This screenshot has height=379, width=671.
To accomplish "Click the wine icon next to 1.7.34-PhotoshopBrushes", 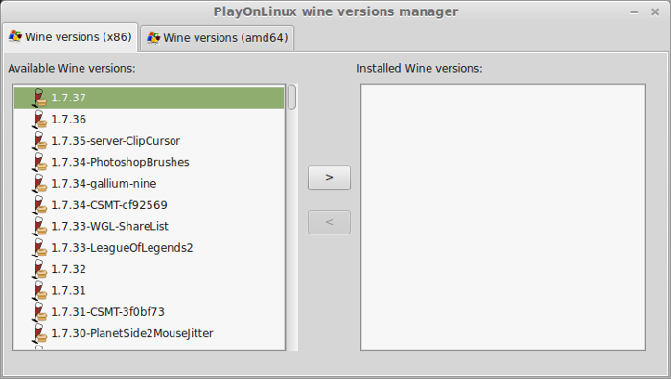I will pos(39,162).
